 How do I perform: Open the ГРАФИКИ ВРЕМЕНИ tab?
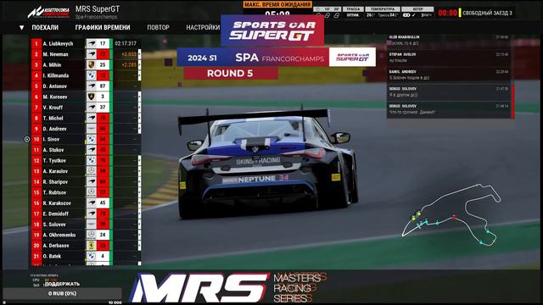(103, 28)
